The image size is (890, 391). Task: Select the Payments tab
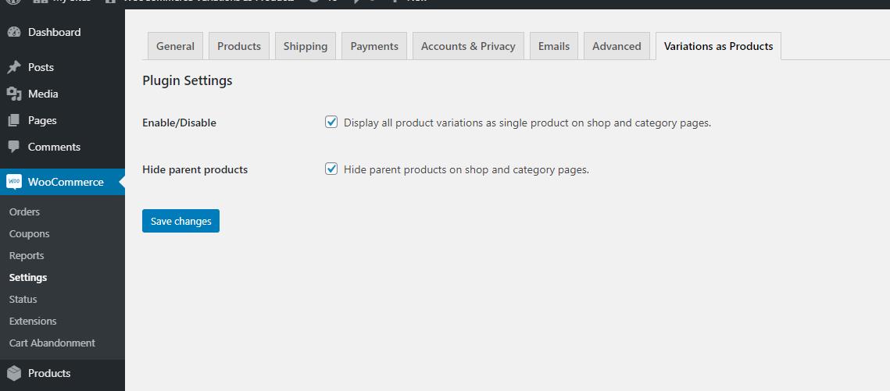coord(374,47)
